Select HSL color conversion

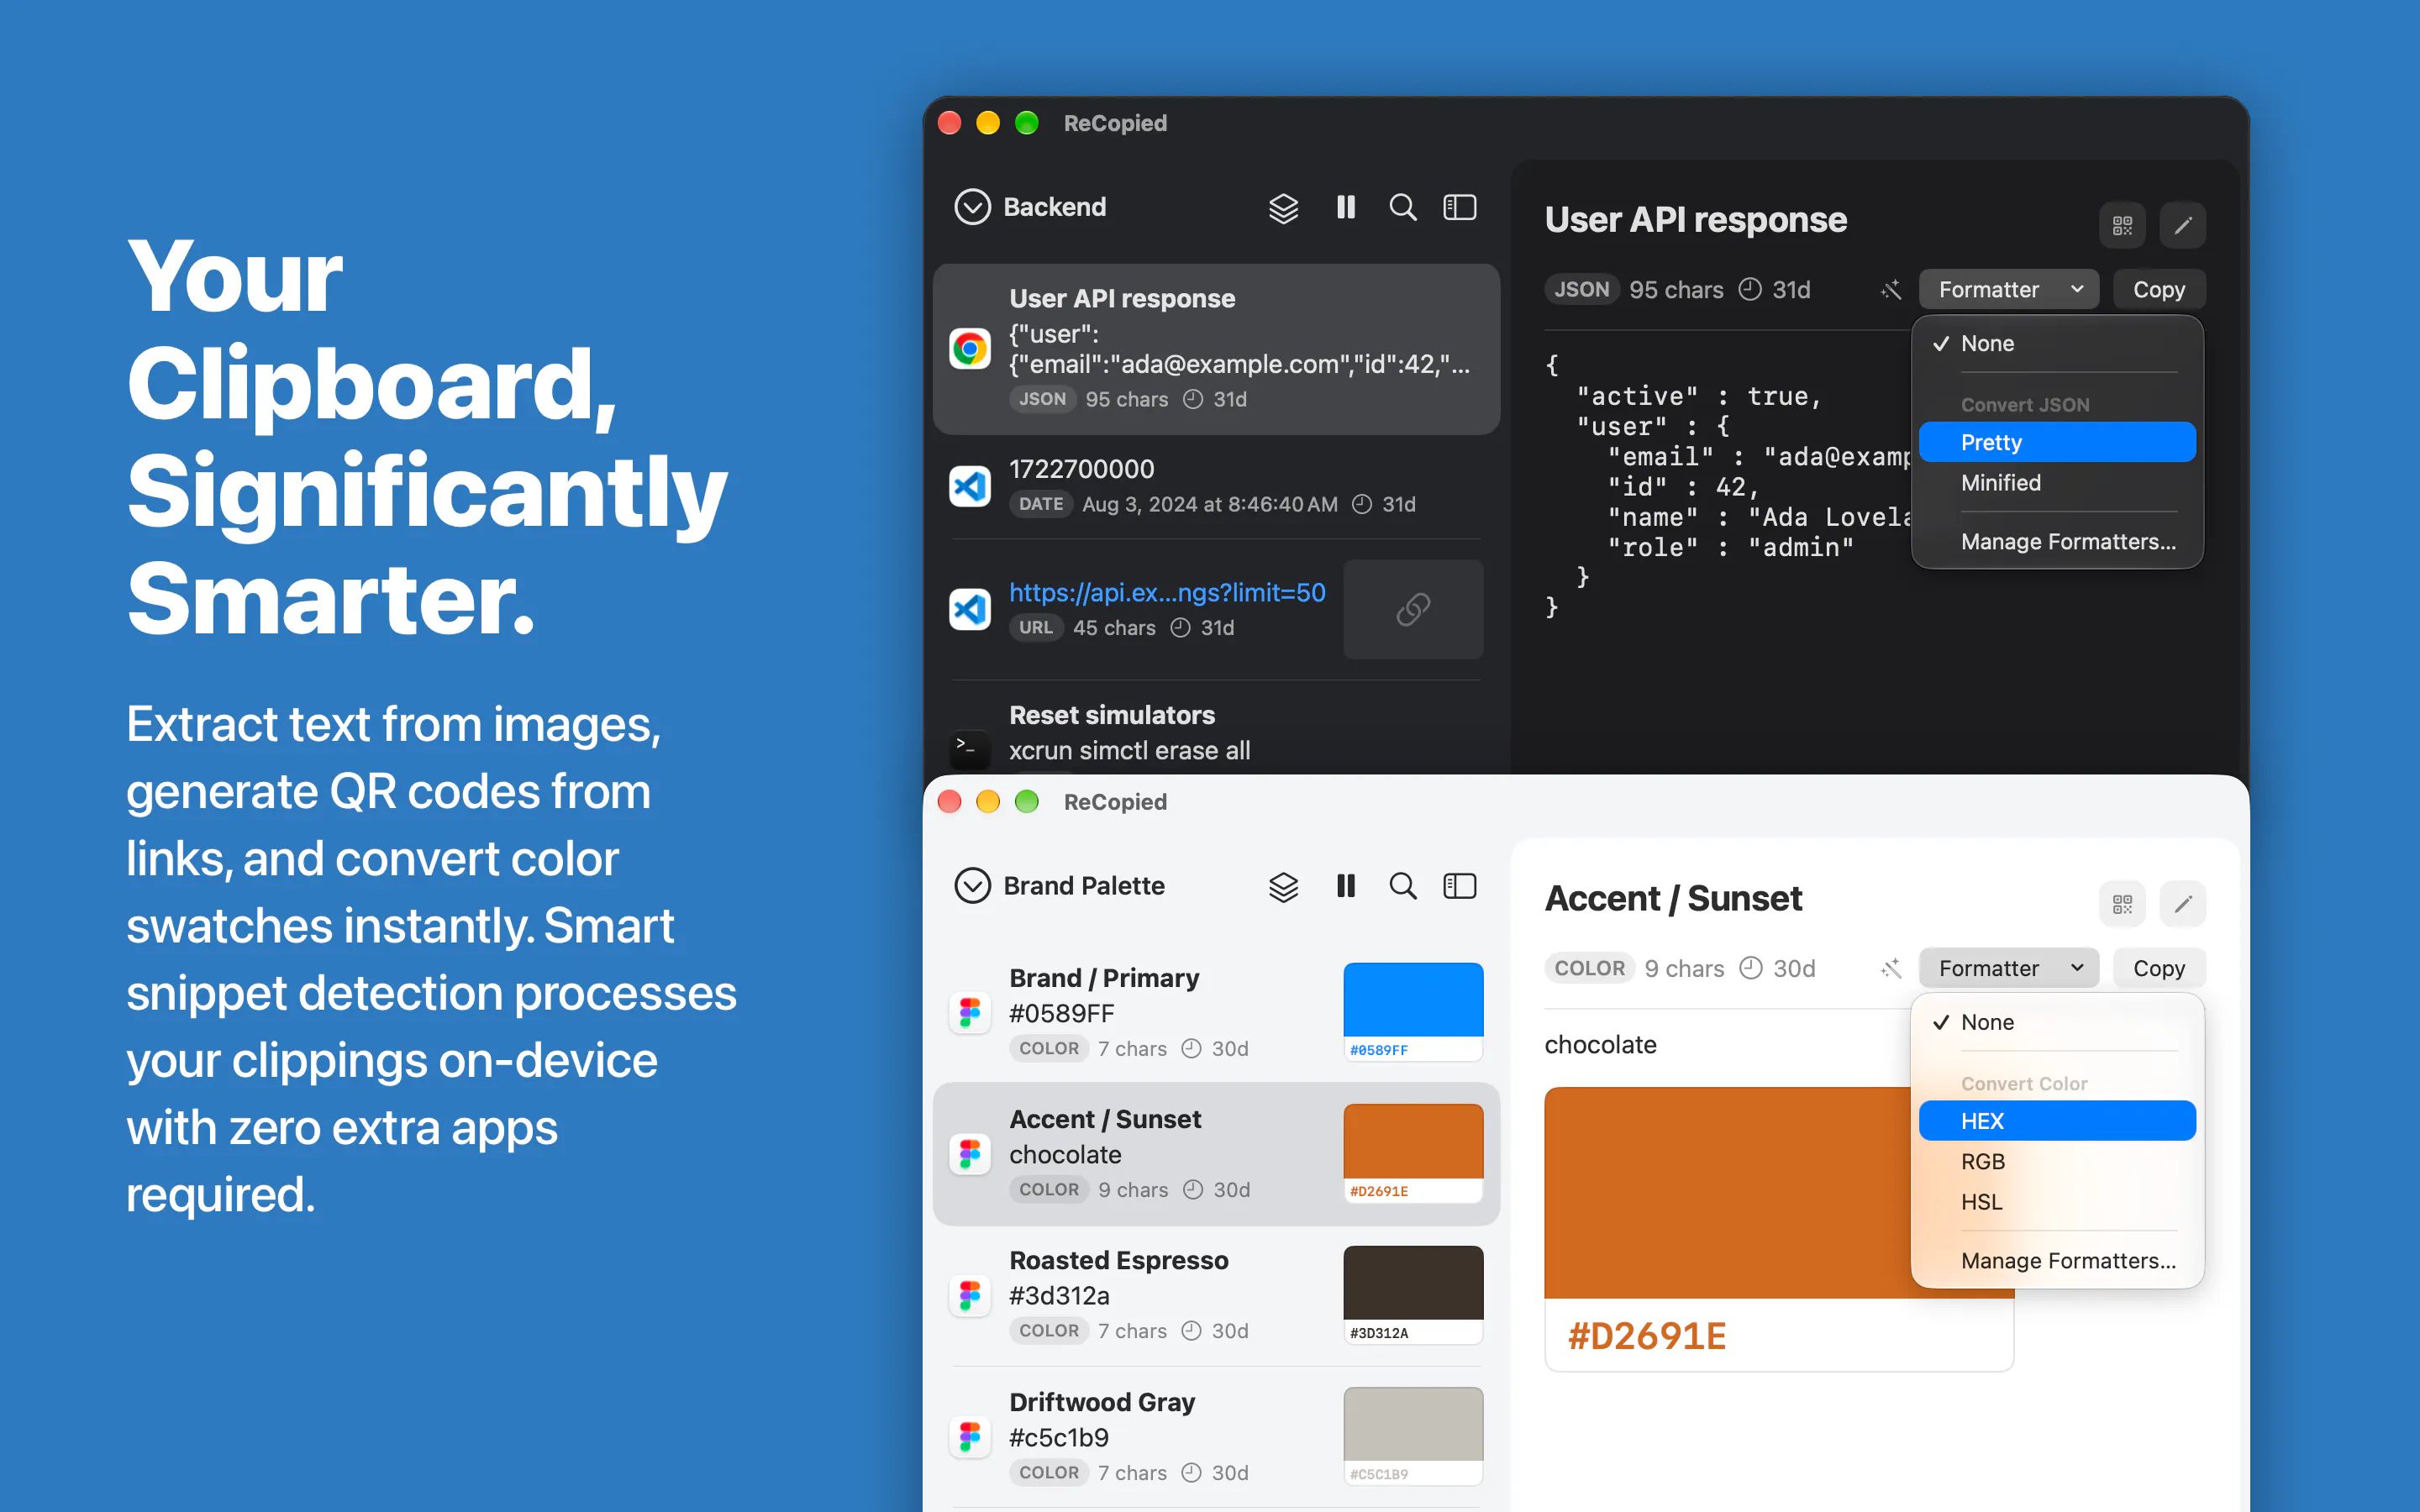pos(2057,1202)
